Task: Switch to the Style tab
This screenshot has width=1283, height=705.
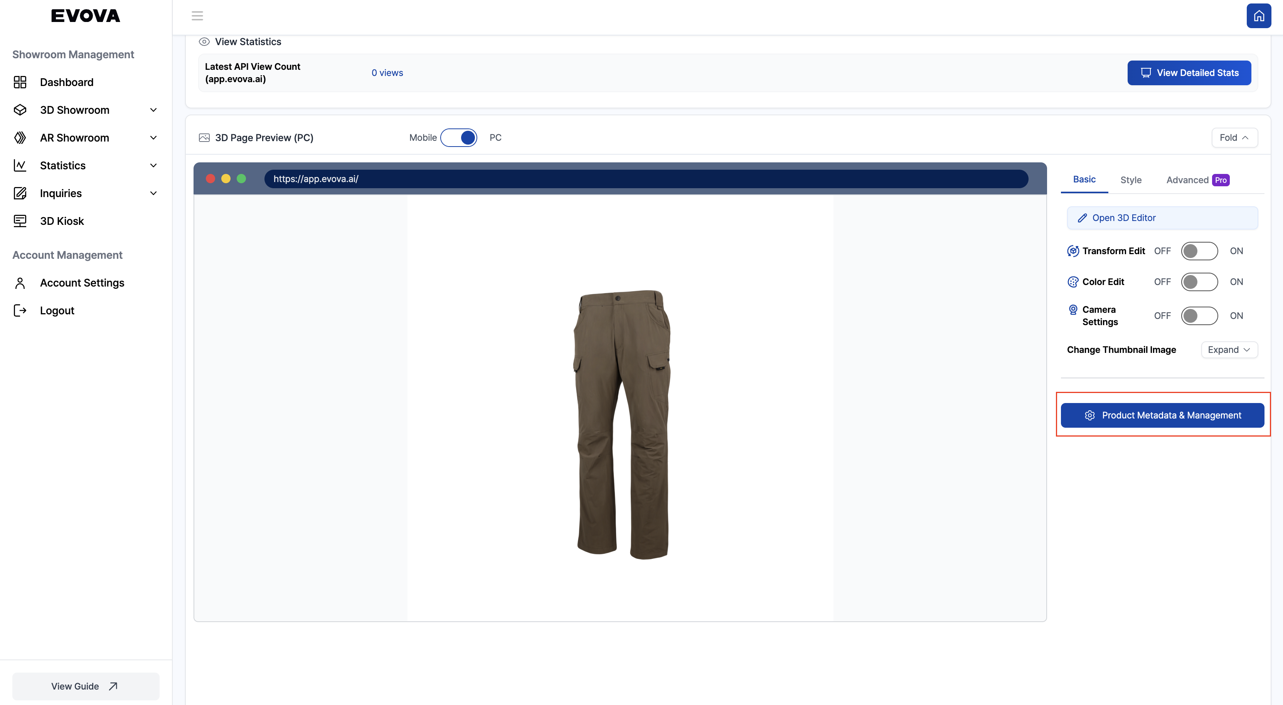Action: [x=1131, y=180]
